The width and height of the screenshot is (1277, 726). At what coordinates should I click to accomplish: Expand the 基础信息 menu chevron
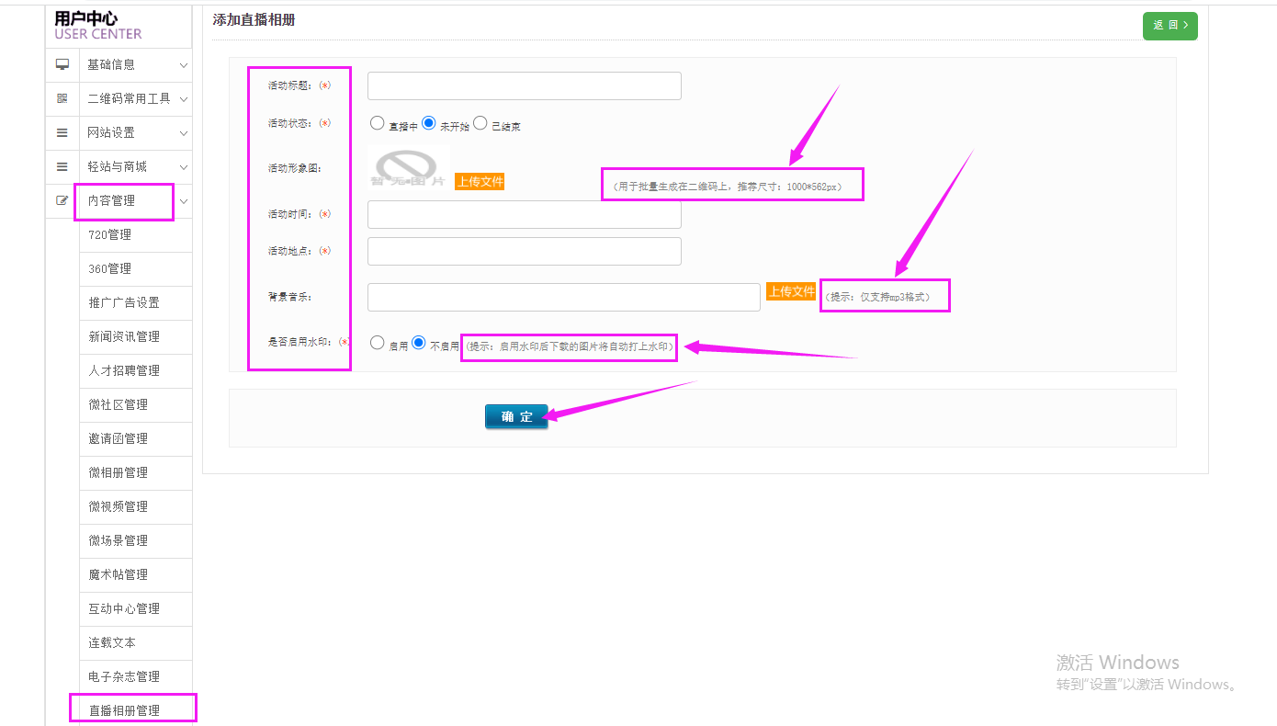184,65
